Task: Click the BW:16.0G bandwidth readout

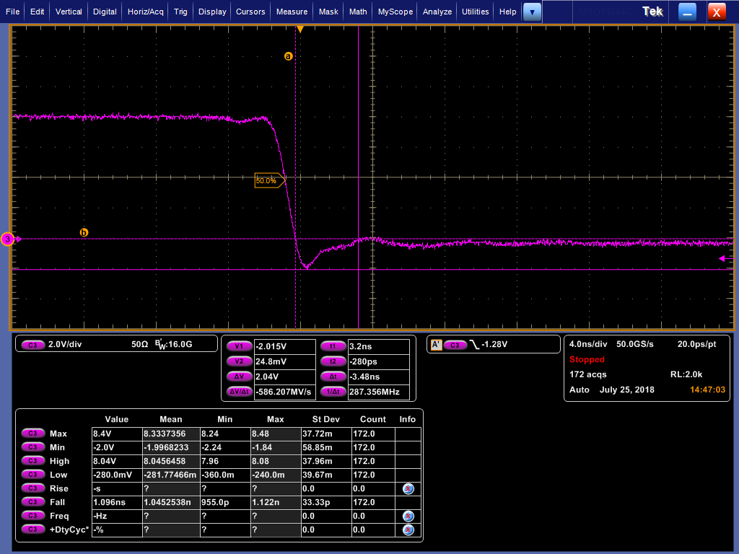Action: point(174,344)
